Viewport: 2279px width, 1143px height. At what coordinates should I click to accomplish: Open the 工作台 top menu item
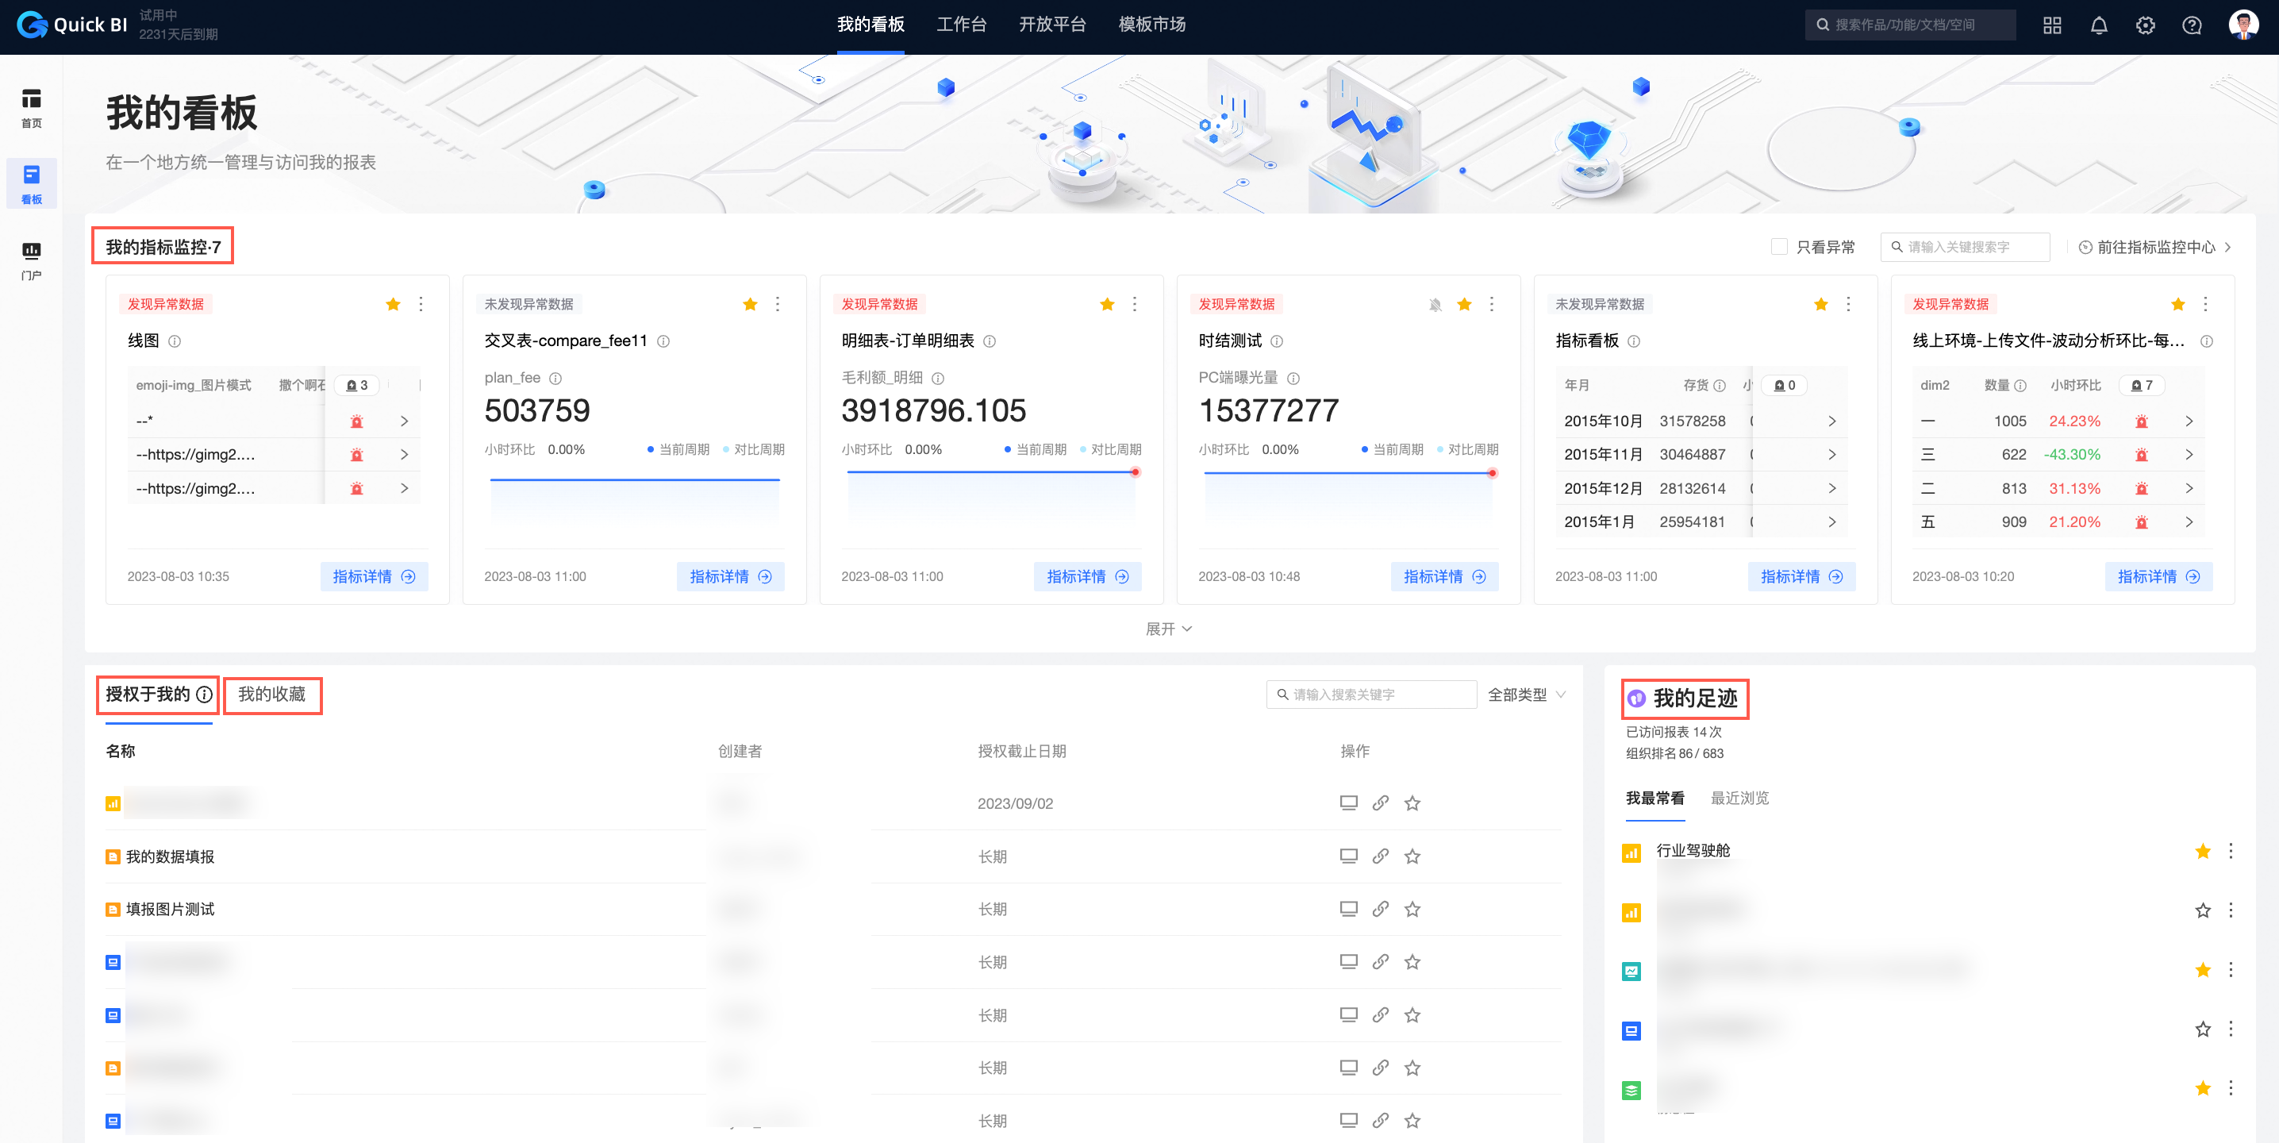961,25
